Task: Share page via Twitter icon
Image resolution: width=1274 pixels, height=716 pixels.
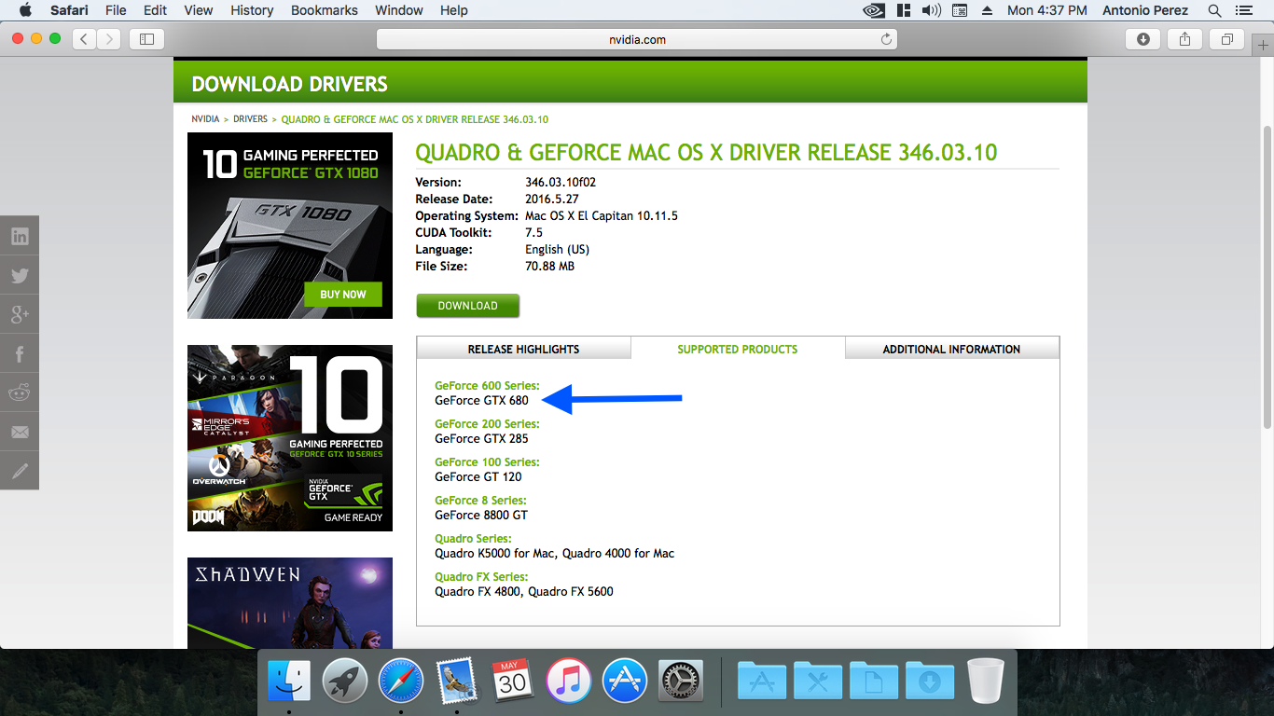Action: [20, 275]
